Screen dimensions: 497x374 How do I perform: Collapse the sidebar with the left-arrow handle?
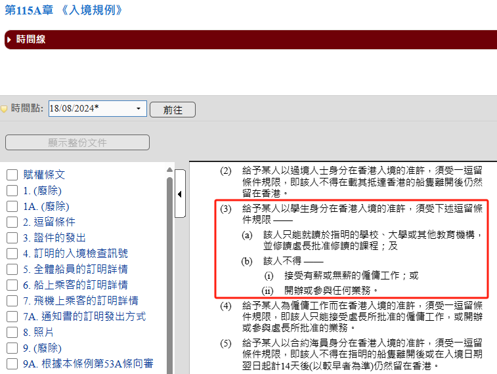click(180, 194)
